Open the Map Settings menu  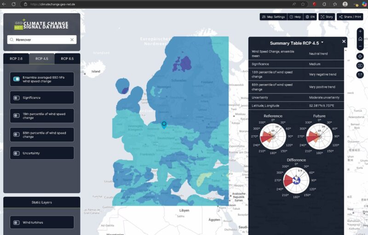click(x=273, y=17)
